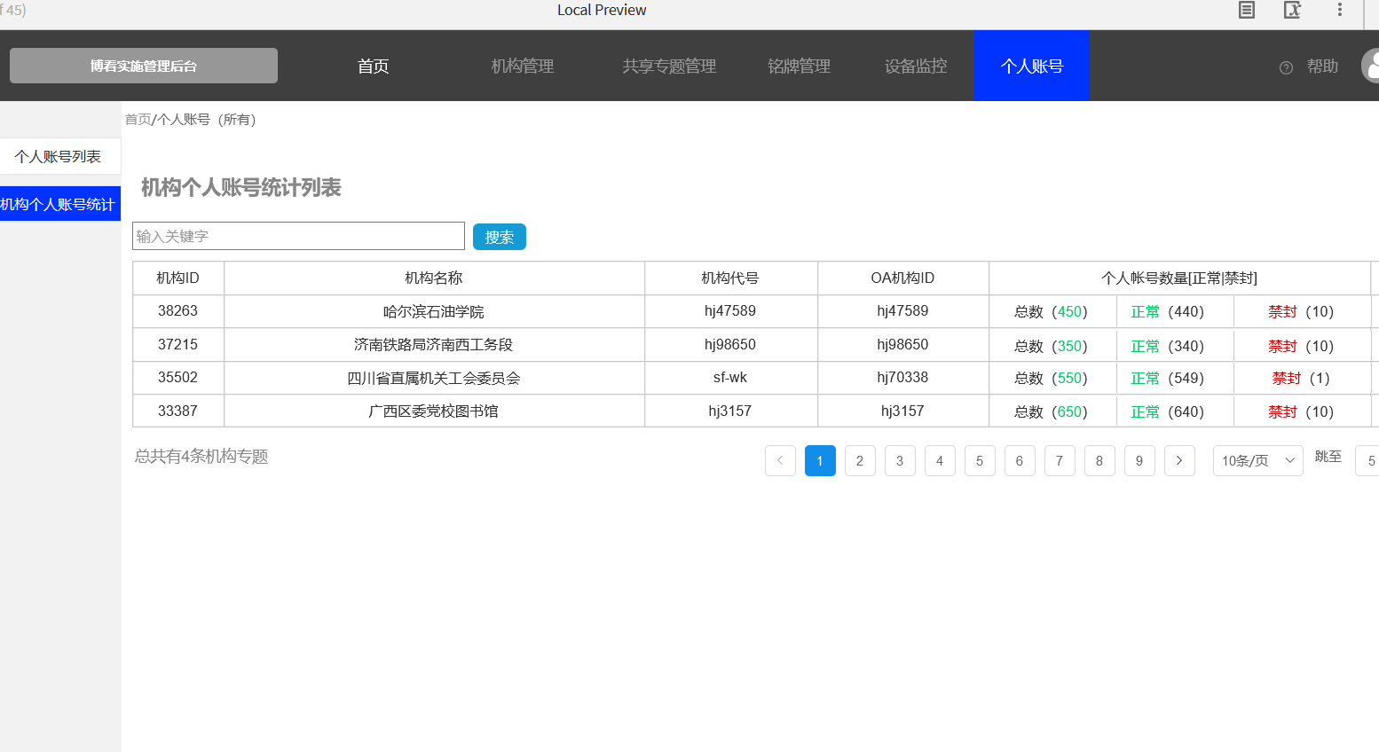1379x752 pixels.
Task: Click the 机构名称 column header
Action: [x=434, y=278]
